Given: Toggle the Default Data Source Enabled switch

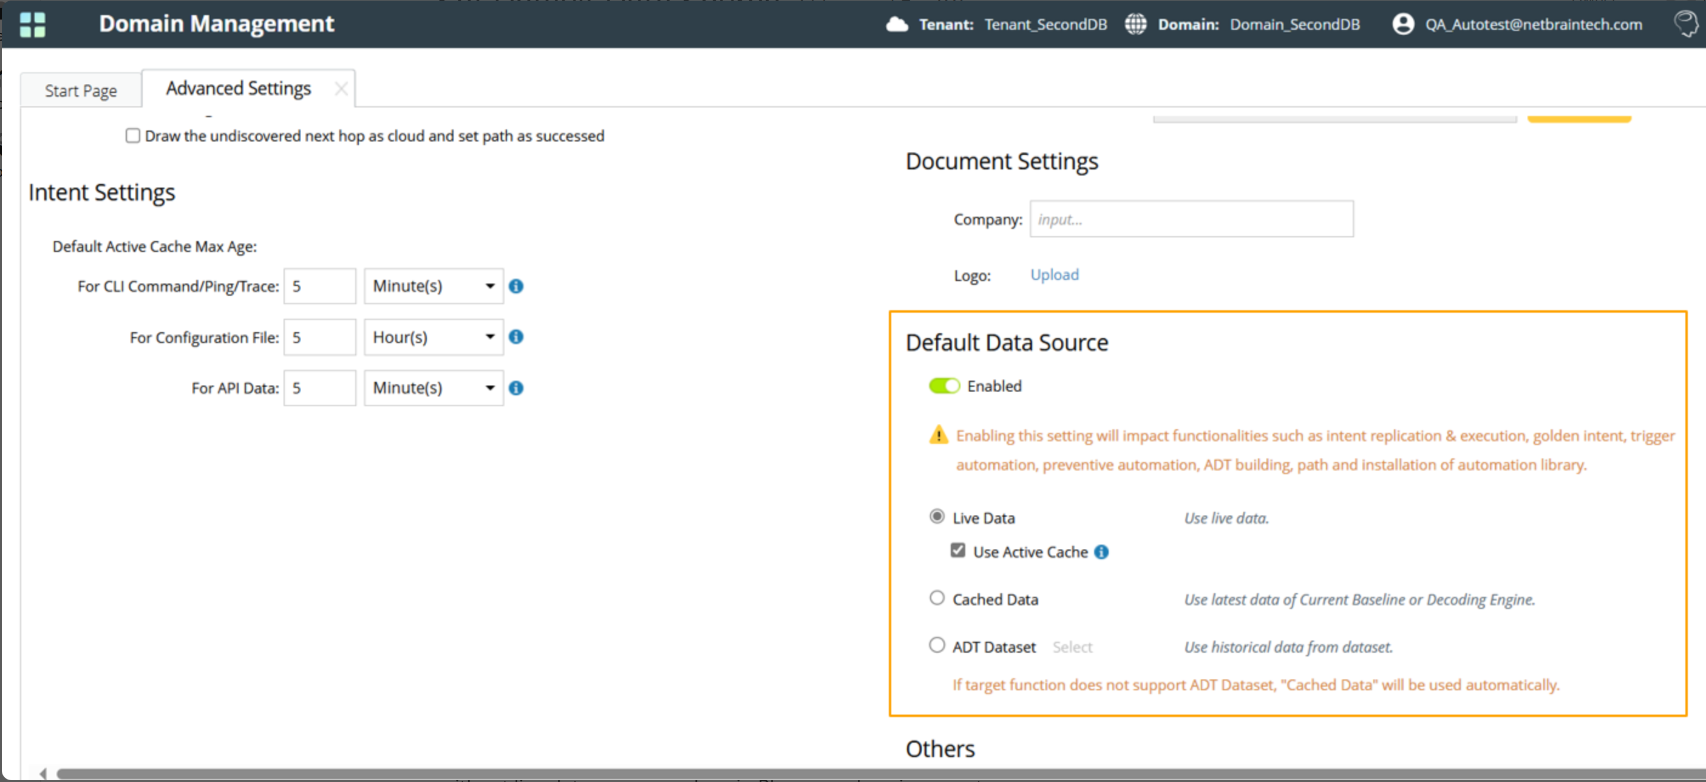Looking at the screenshot, I should click(x=943, y=386).
